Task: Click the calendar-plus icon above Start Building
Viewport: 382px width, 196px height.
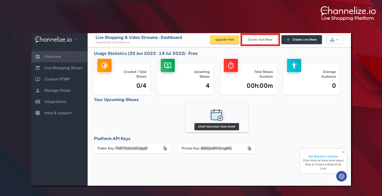Action: click(x=217, y=115)
